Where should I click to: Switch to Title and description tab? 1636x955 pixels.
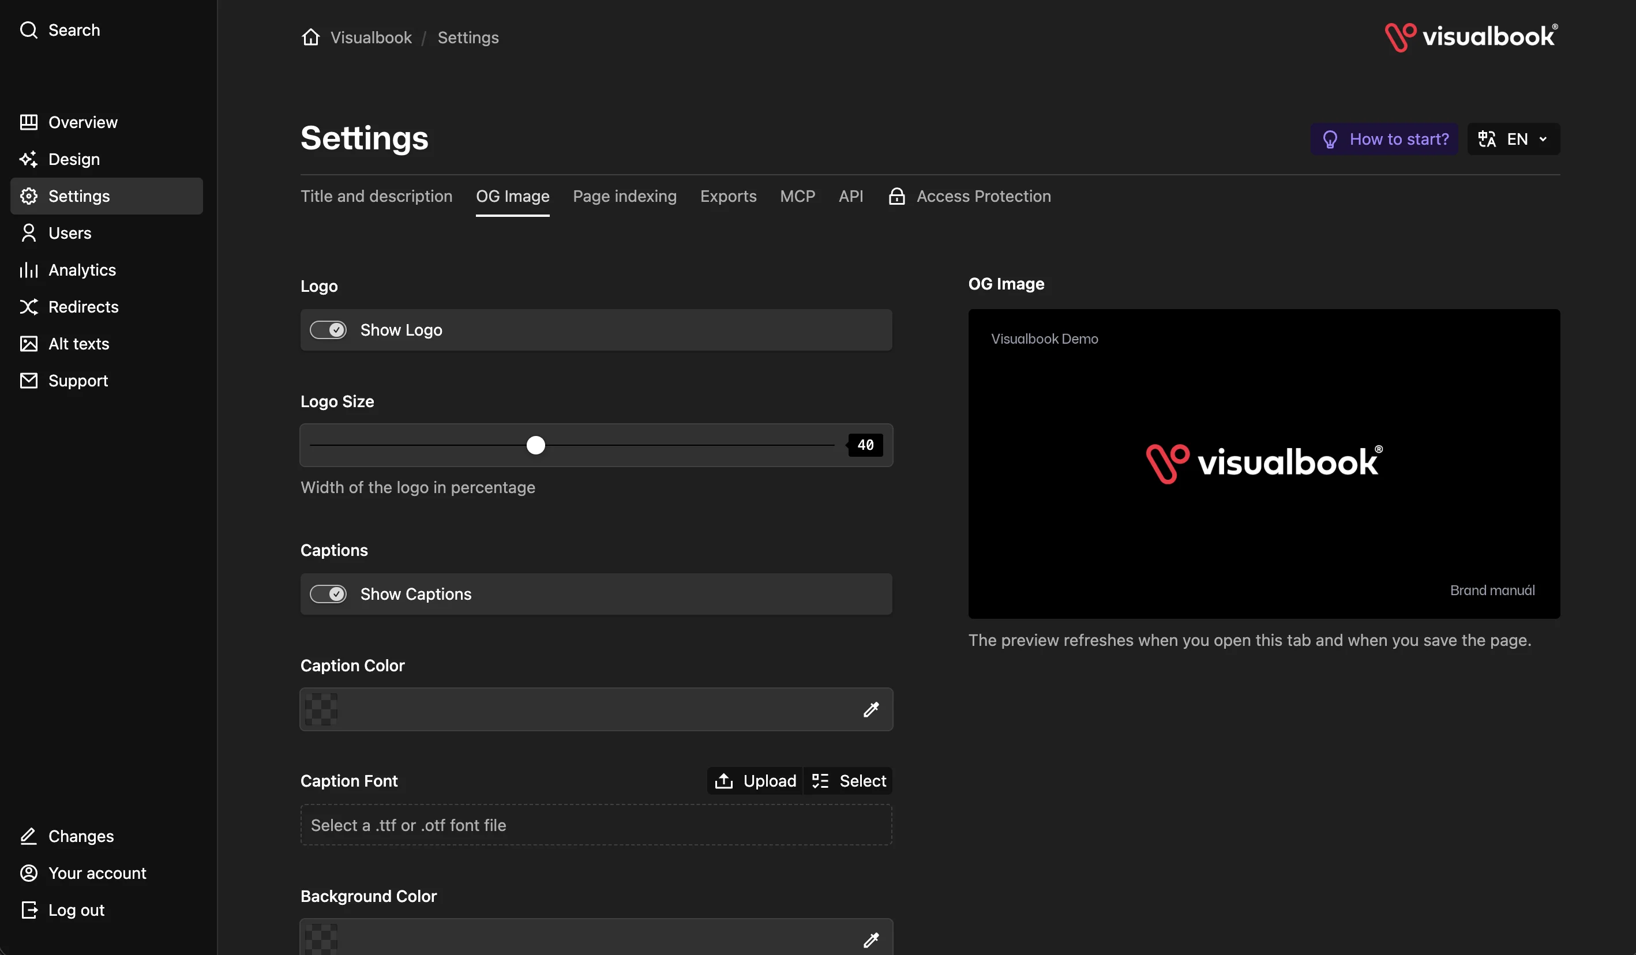click(x=377, y=196)
